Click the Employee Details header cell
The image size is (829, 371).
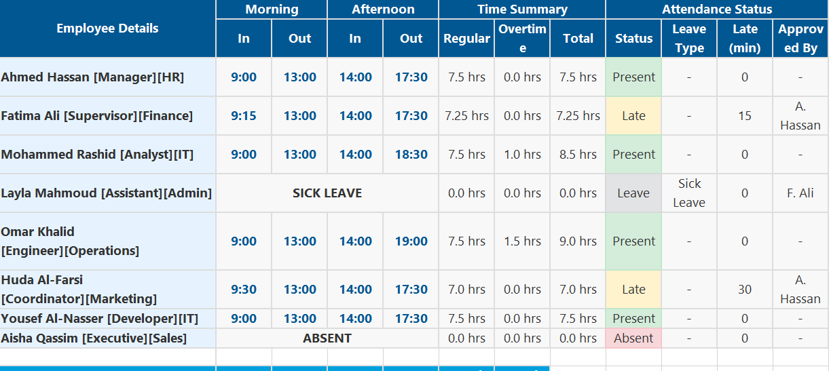[107, 28]
